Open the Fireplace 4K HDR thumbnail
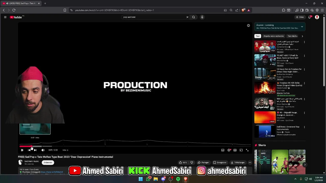The height and width of the screenshot is (183, 326). (265, 88)
